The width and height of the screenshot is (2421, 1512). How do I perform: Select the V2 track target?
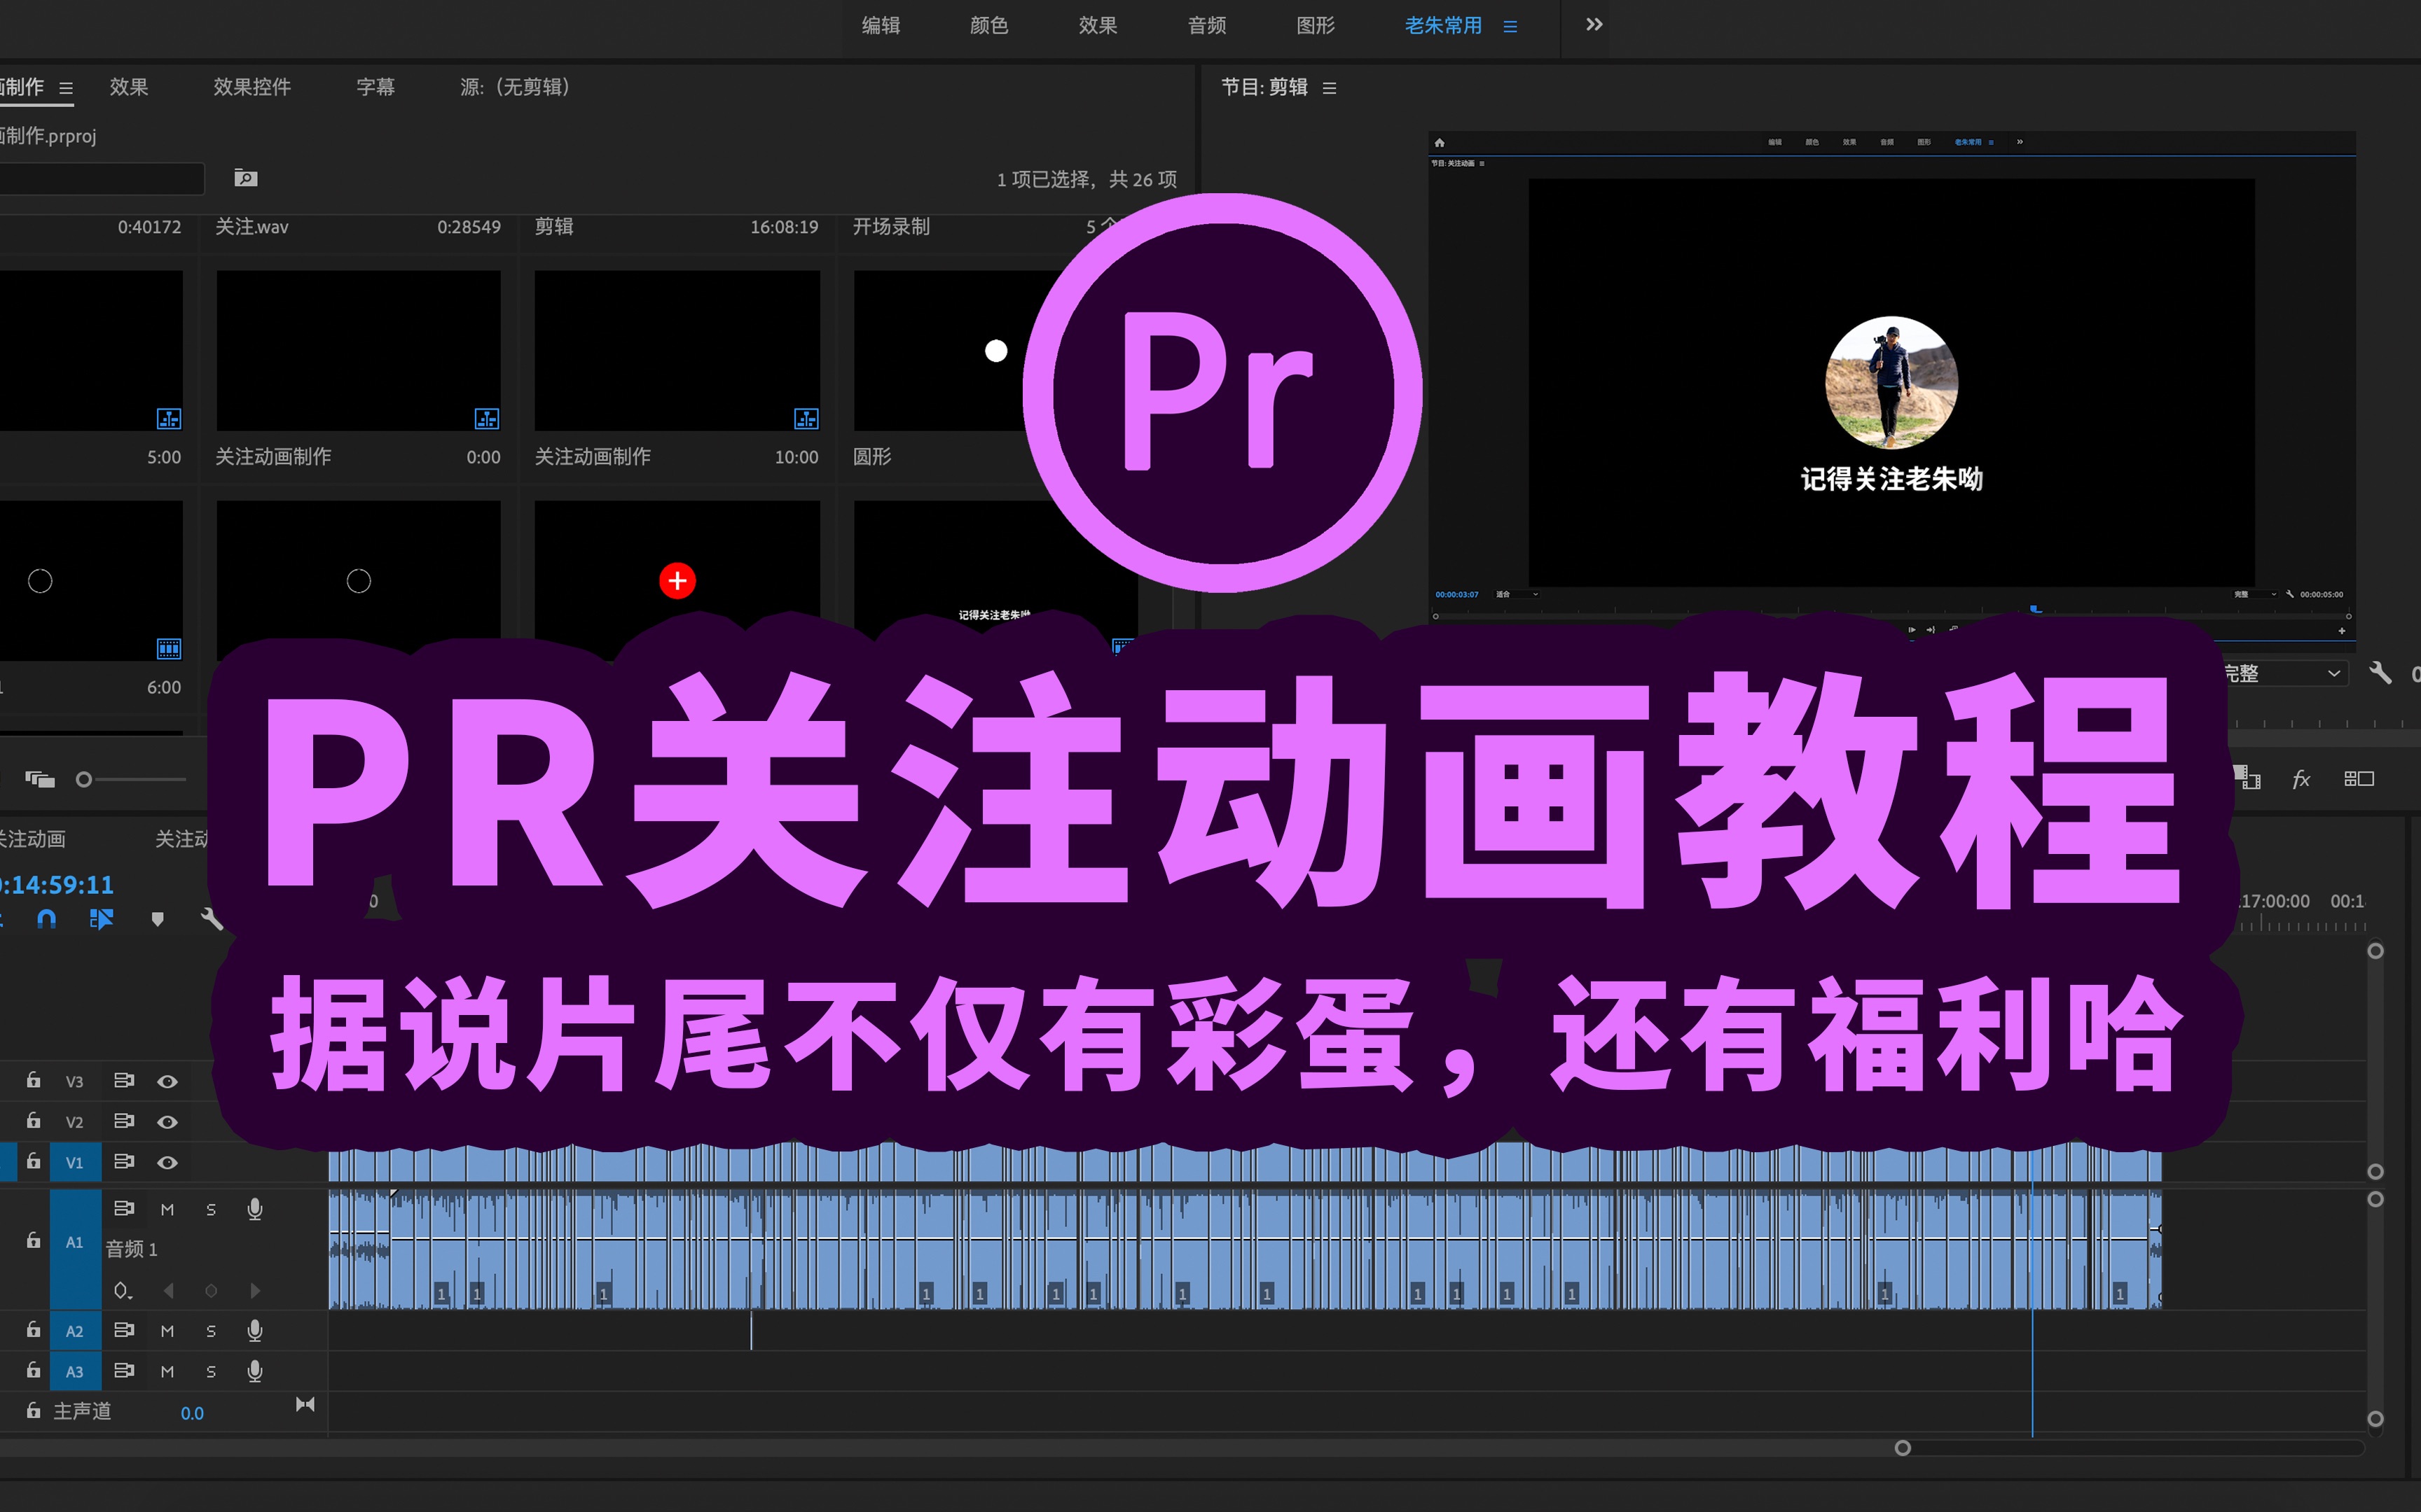tap(75, 1122)
